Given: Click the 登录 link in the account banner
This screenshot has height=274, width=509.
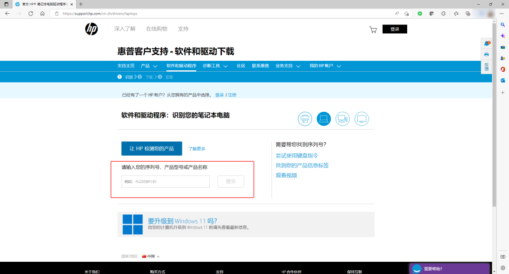Looking at the screenshot, I should (220, 95).
